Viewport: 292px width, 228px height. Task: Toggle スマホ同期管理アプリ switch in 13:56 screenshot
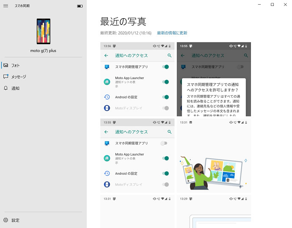165,67
